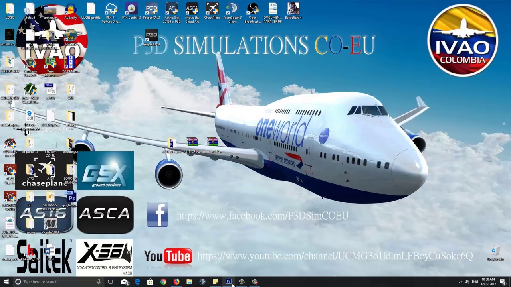
Task: Open File Explorer from taskbar
Action: [x=189, y=282]
